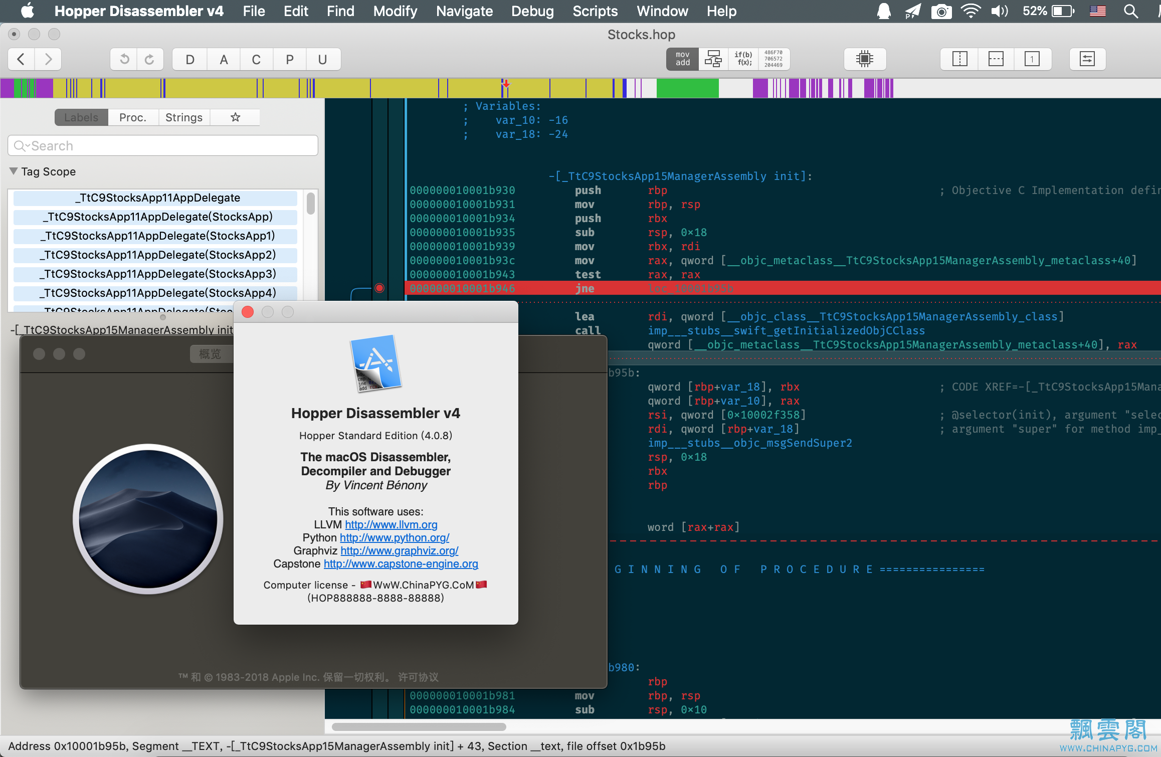Screen dimensions: 1161x757
Task: Open the Scripts menu
Action: (595, 11)
